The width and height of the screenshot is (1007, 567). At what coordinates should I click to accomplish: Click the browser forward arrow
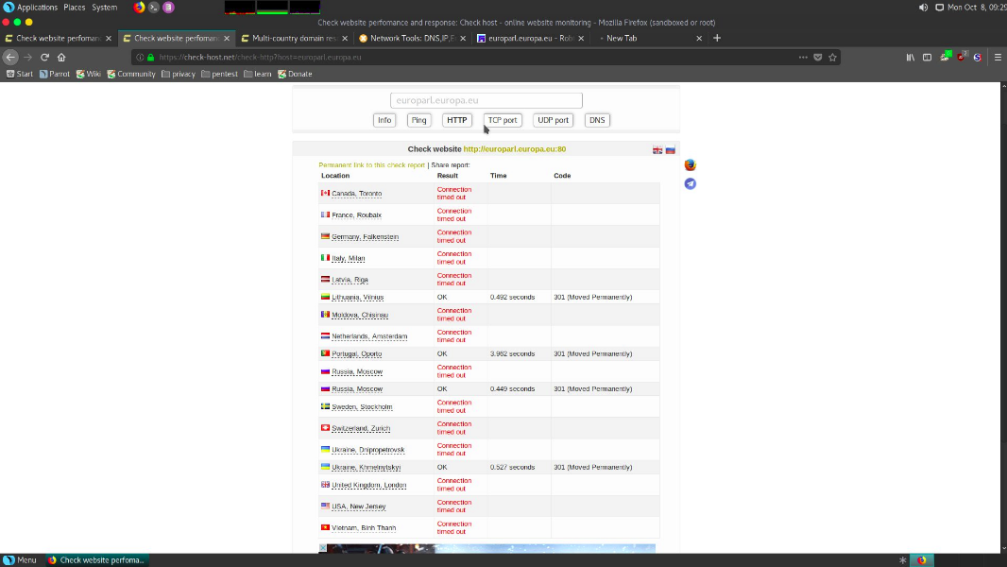coord(27,57)
